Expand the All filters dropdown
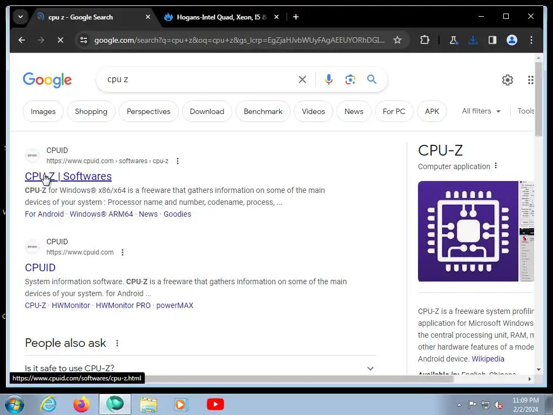 [481, 111]
